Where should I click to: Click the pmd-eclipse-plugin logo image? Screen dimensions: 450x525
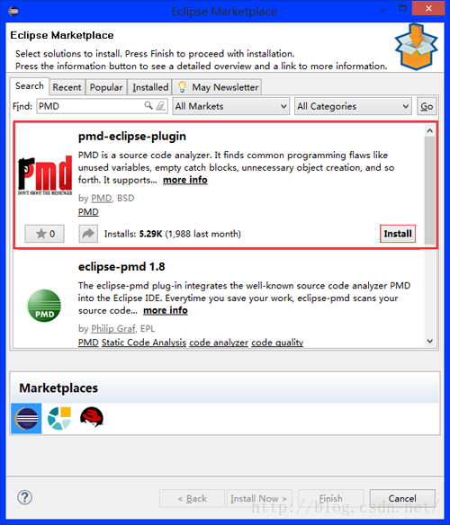(x=45, y=176)
